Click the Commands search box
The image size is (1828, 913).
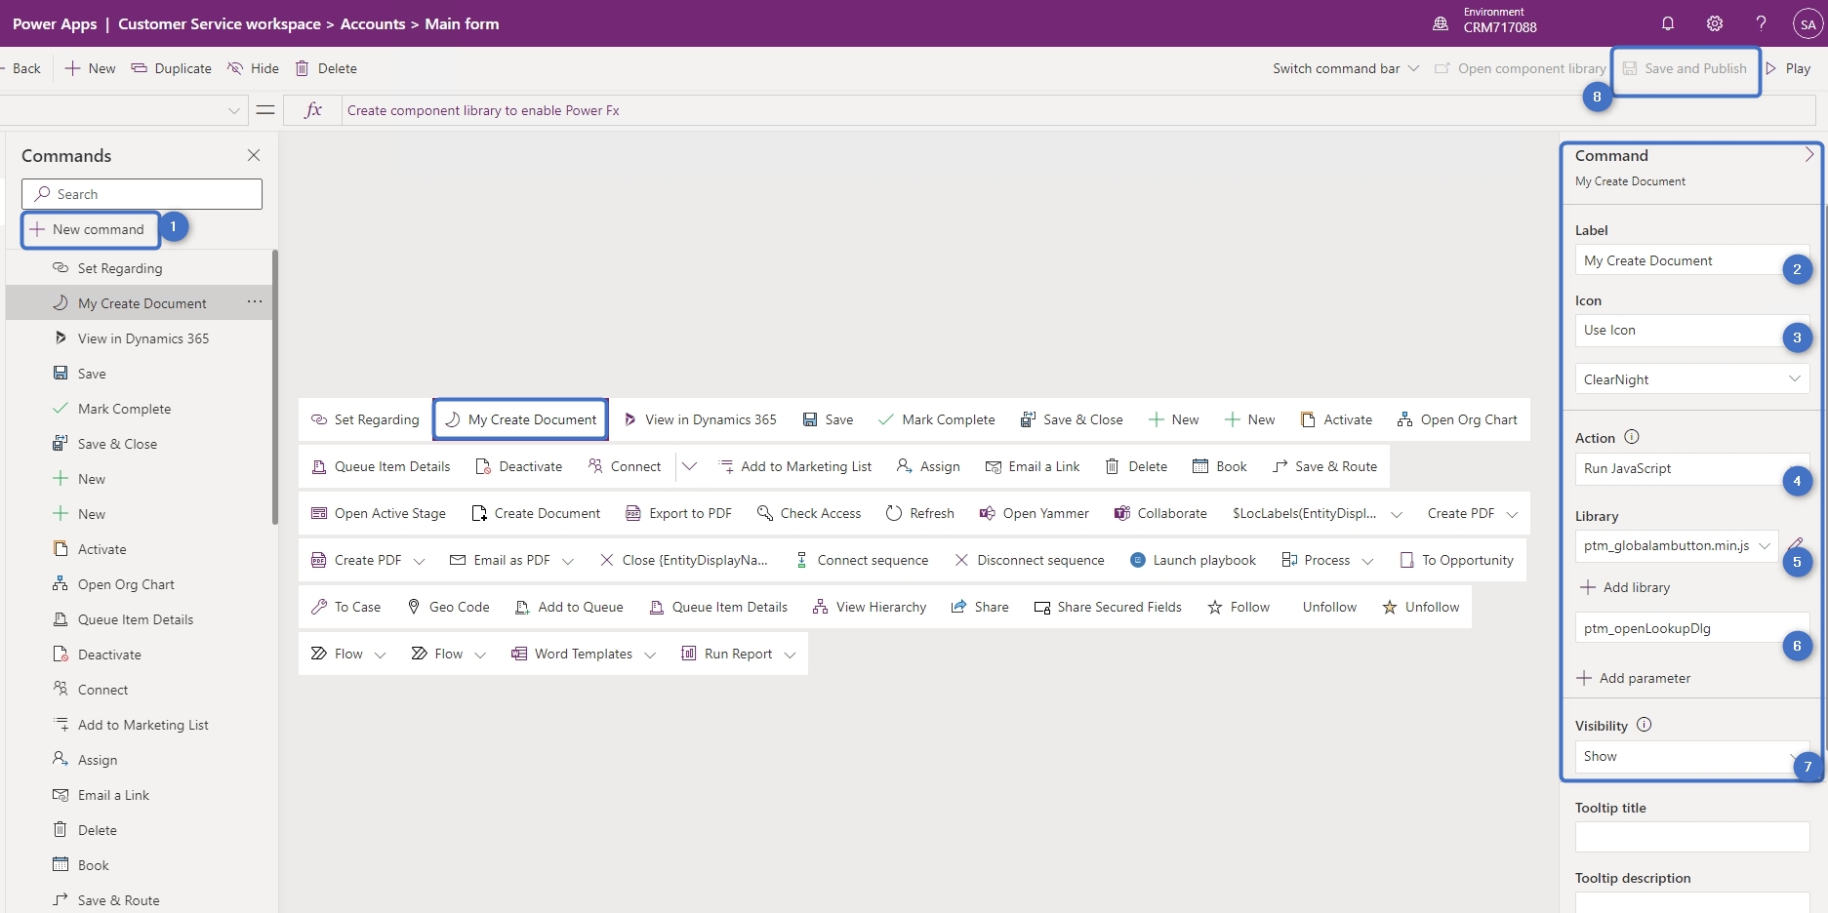coord(142,194)
